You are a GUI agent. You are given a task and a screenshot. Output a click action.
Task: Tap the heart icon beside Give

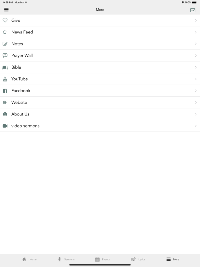point(5,20)
